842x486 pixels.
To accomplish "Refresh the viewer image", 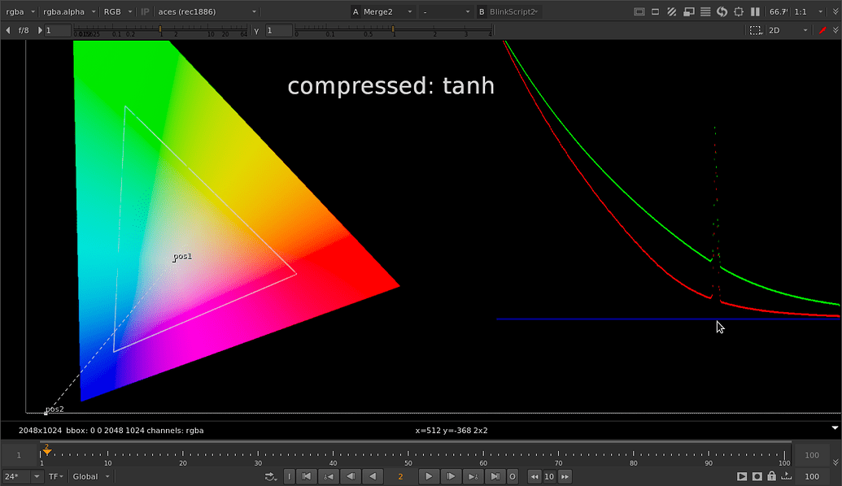I will (722, 11).
